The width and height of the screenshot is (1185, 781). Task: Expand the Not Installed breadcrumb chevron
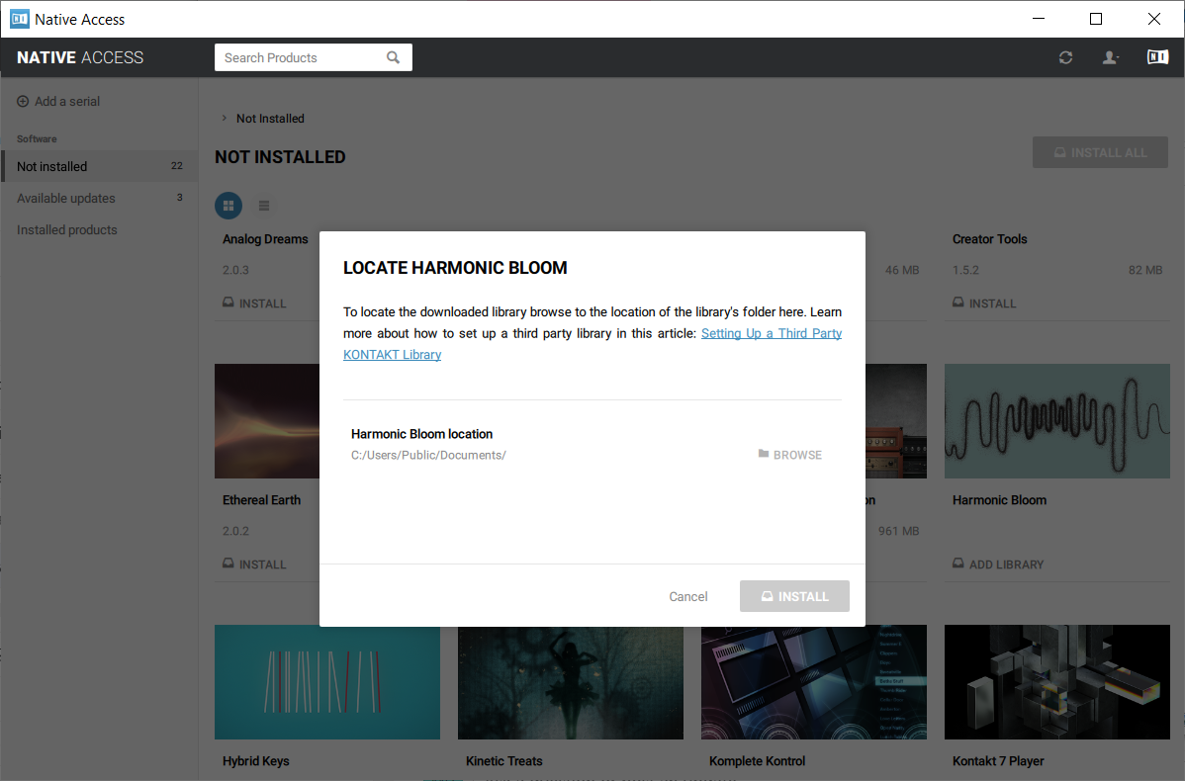[225, 119]
